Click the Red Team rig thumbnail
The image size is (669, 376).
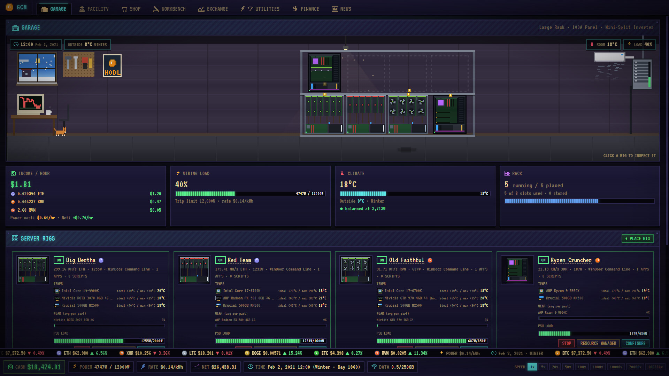coord(194,270)
